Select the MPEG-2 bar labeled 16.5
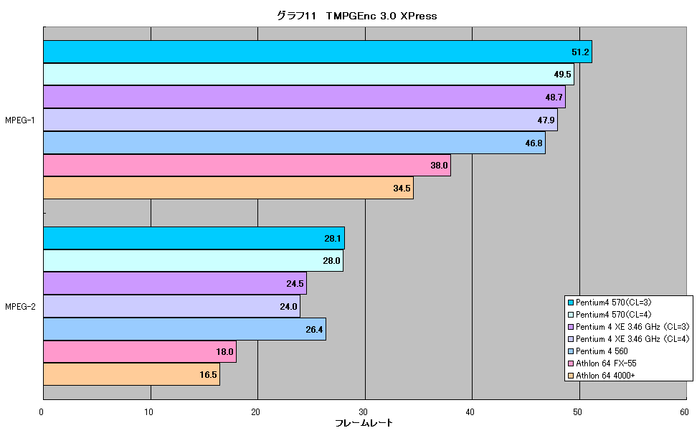 [131, 374]
